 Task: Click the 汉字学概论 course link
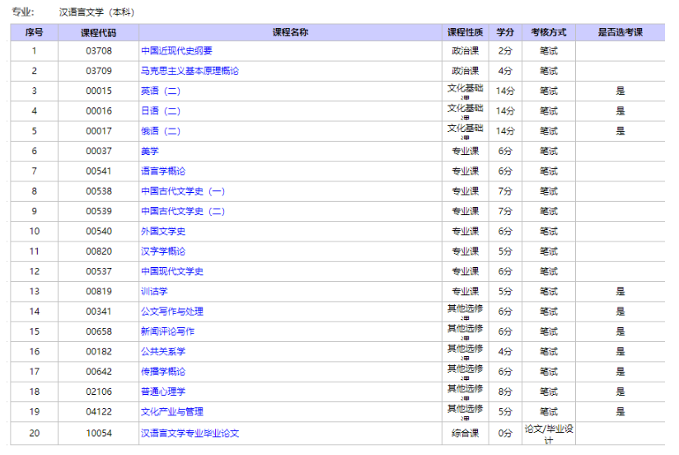[163, 251]
